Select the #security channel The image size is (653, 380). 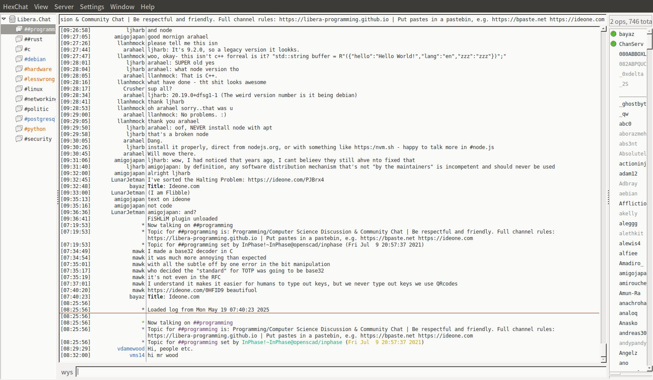38,139
